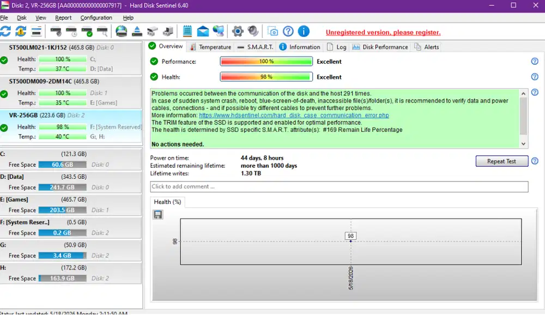Screen dimensions: 545x315
Task: Click the Performance 100 % gradient bar
Action: [x=267, y=62]
